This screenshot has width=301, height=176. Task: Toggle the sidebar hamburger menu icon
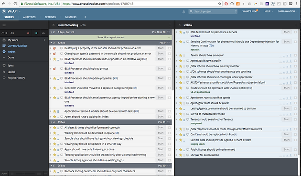pos(4,25)
